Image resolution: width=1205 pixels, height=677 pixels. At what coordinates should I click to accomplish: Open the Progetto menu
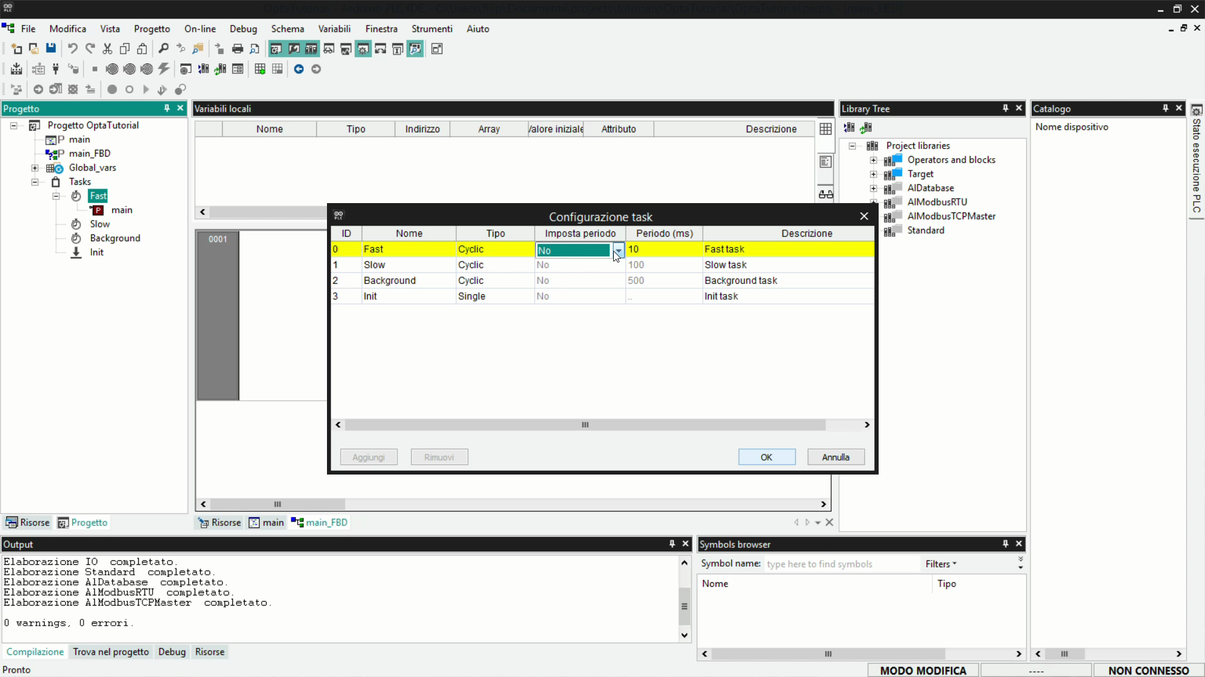click(x=151, y=29)
